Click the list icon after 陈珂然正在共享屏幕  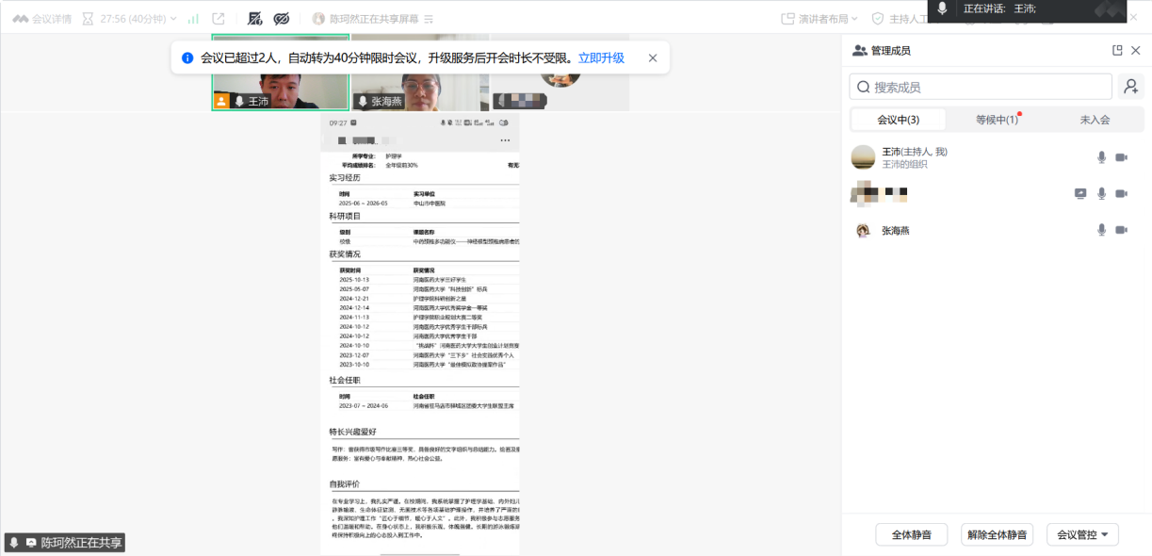pyautogui.click(x=429, y=19)
